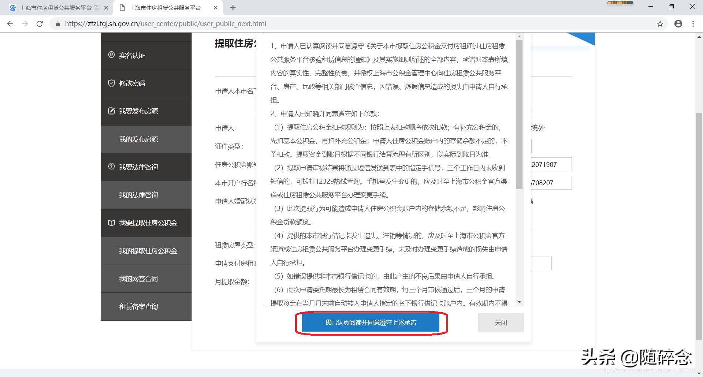Click the 我要提取住房公积金 bookmark icon
Image resolution: width=703 pixels, height=377 pixels.
click(112, 223)
